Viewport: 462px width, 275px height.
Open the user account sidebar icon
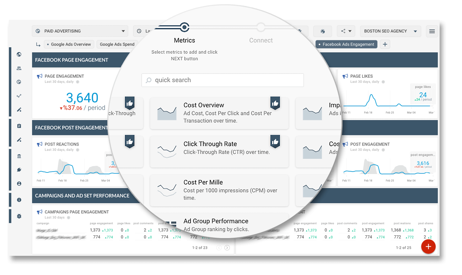(x=19, y=184)
